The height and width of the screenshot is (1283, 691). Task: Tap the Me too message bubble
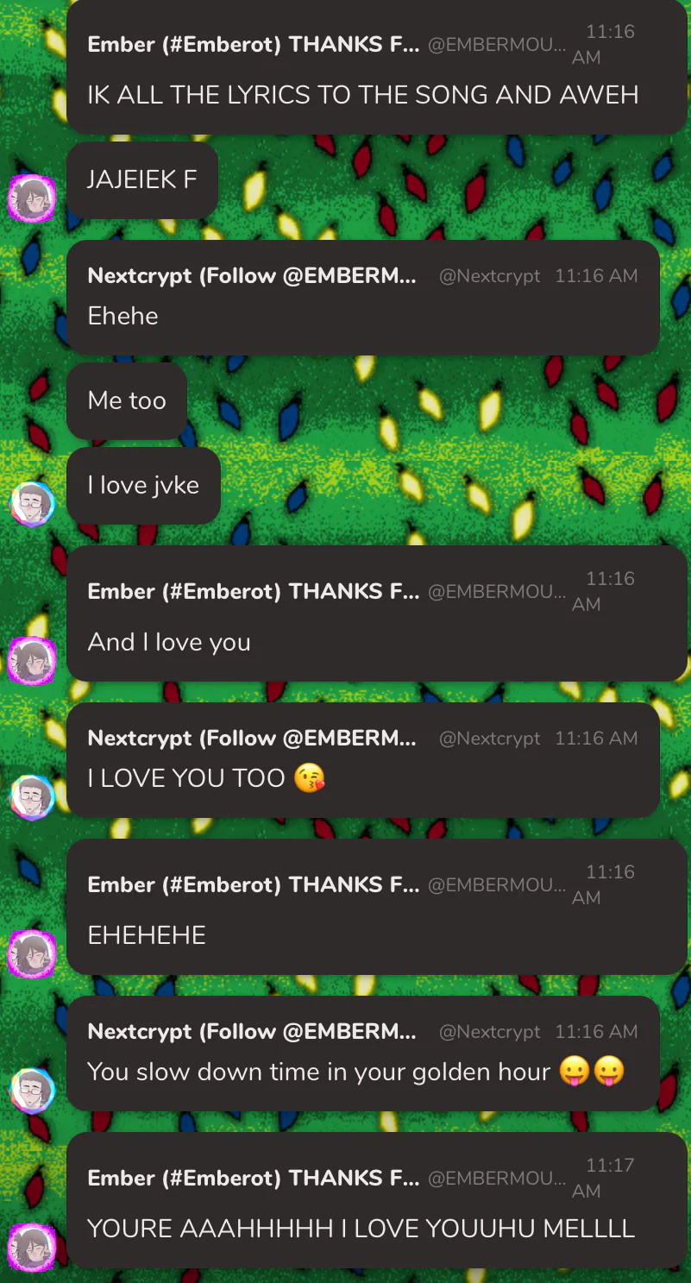(x=127, y=400)
